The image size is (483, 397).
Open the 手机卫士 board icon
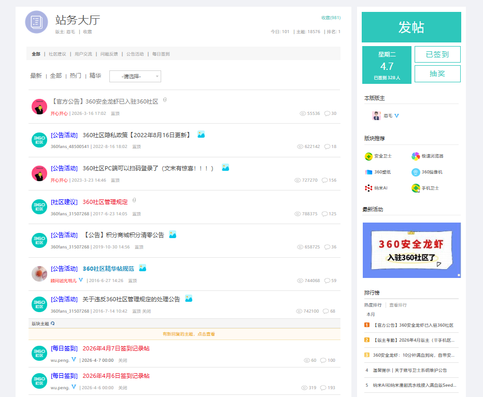pos(416,188)
